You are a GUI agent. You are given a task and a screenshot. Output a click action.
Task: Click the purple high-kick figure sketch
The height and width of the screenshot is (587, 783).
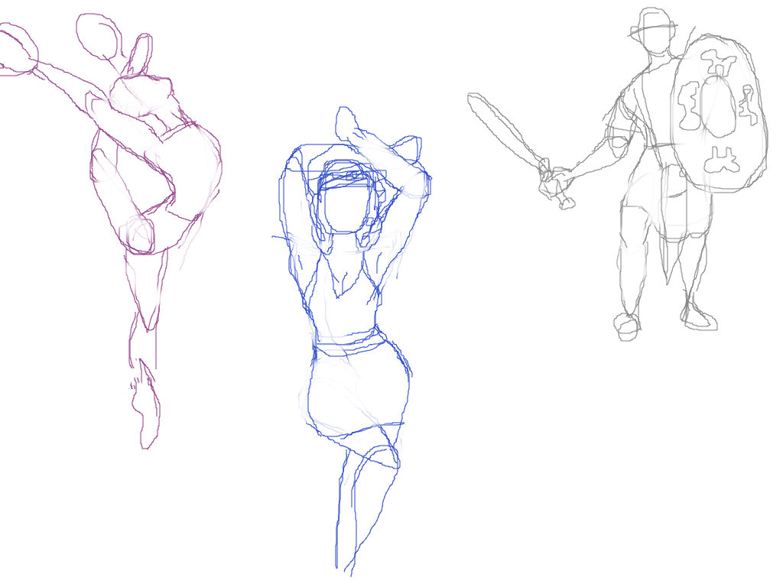pyautogui.click(x=110, y=231)
